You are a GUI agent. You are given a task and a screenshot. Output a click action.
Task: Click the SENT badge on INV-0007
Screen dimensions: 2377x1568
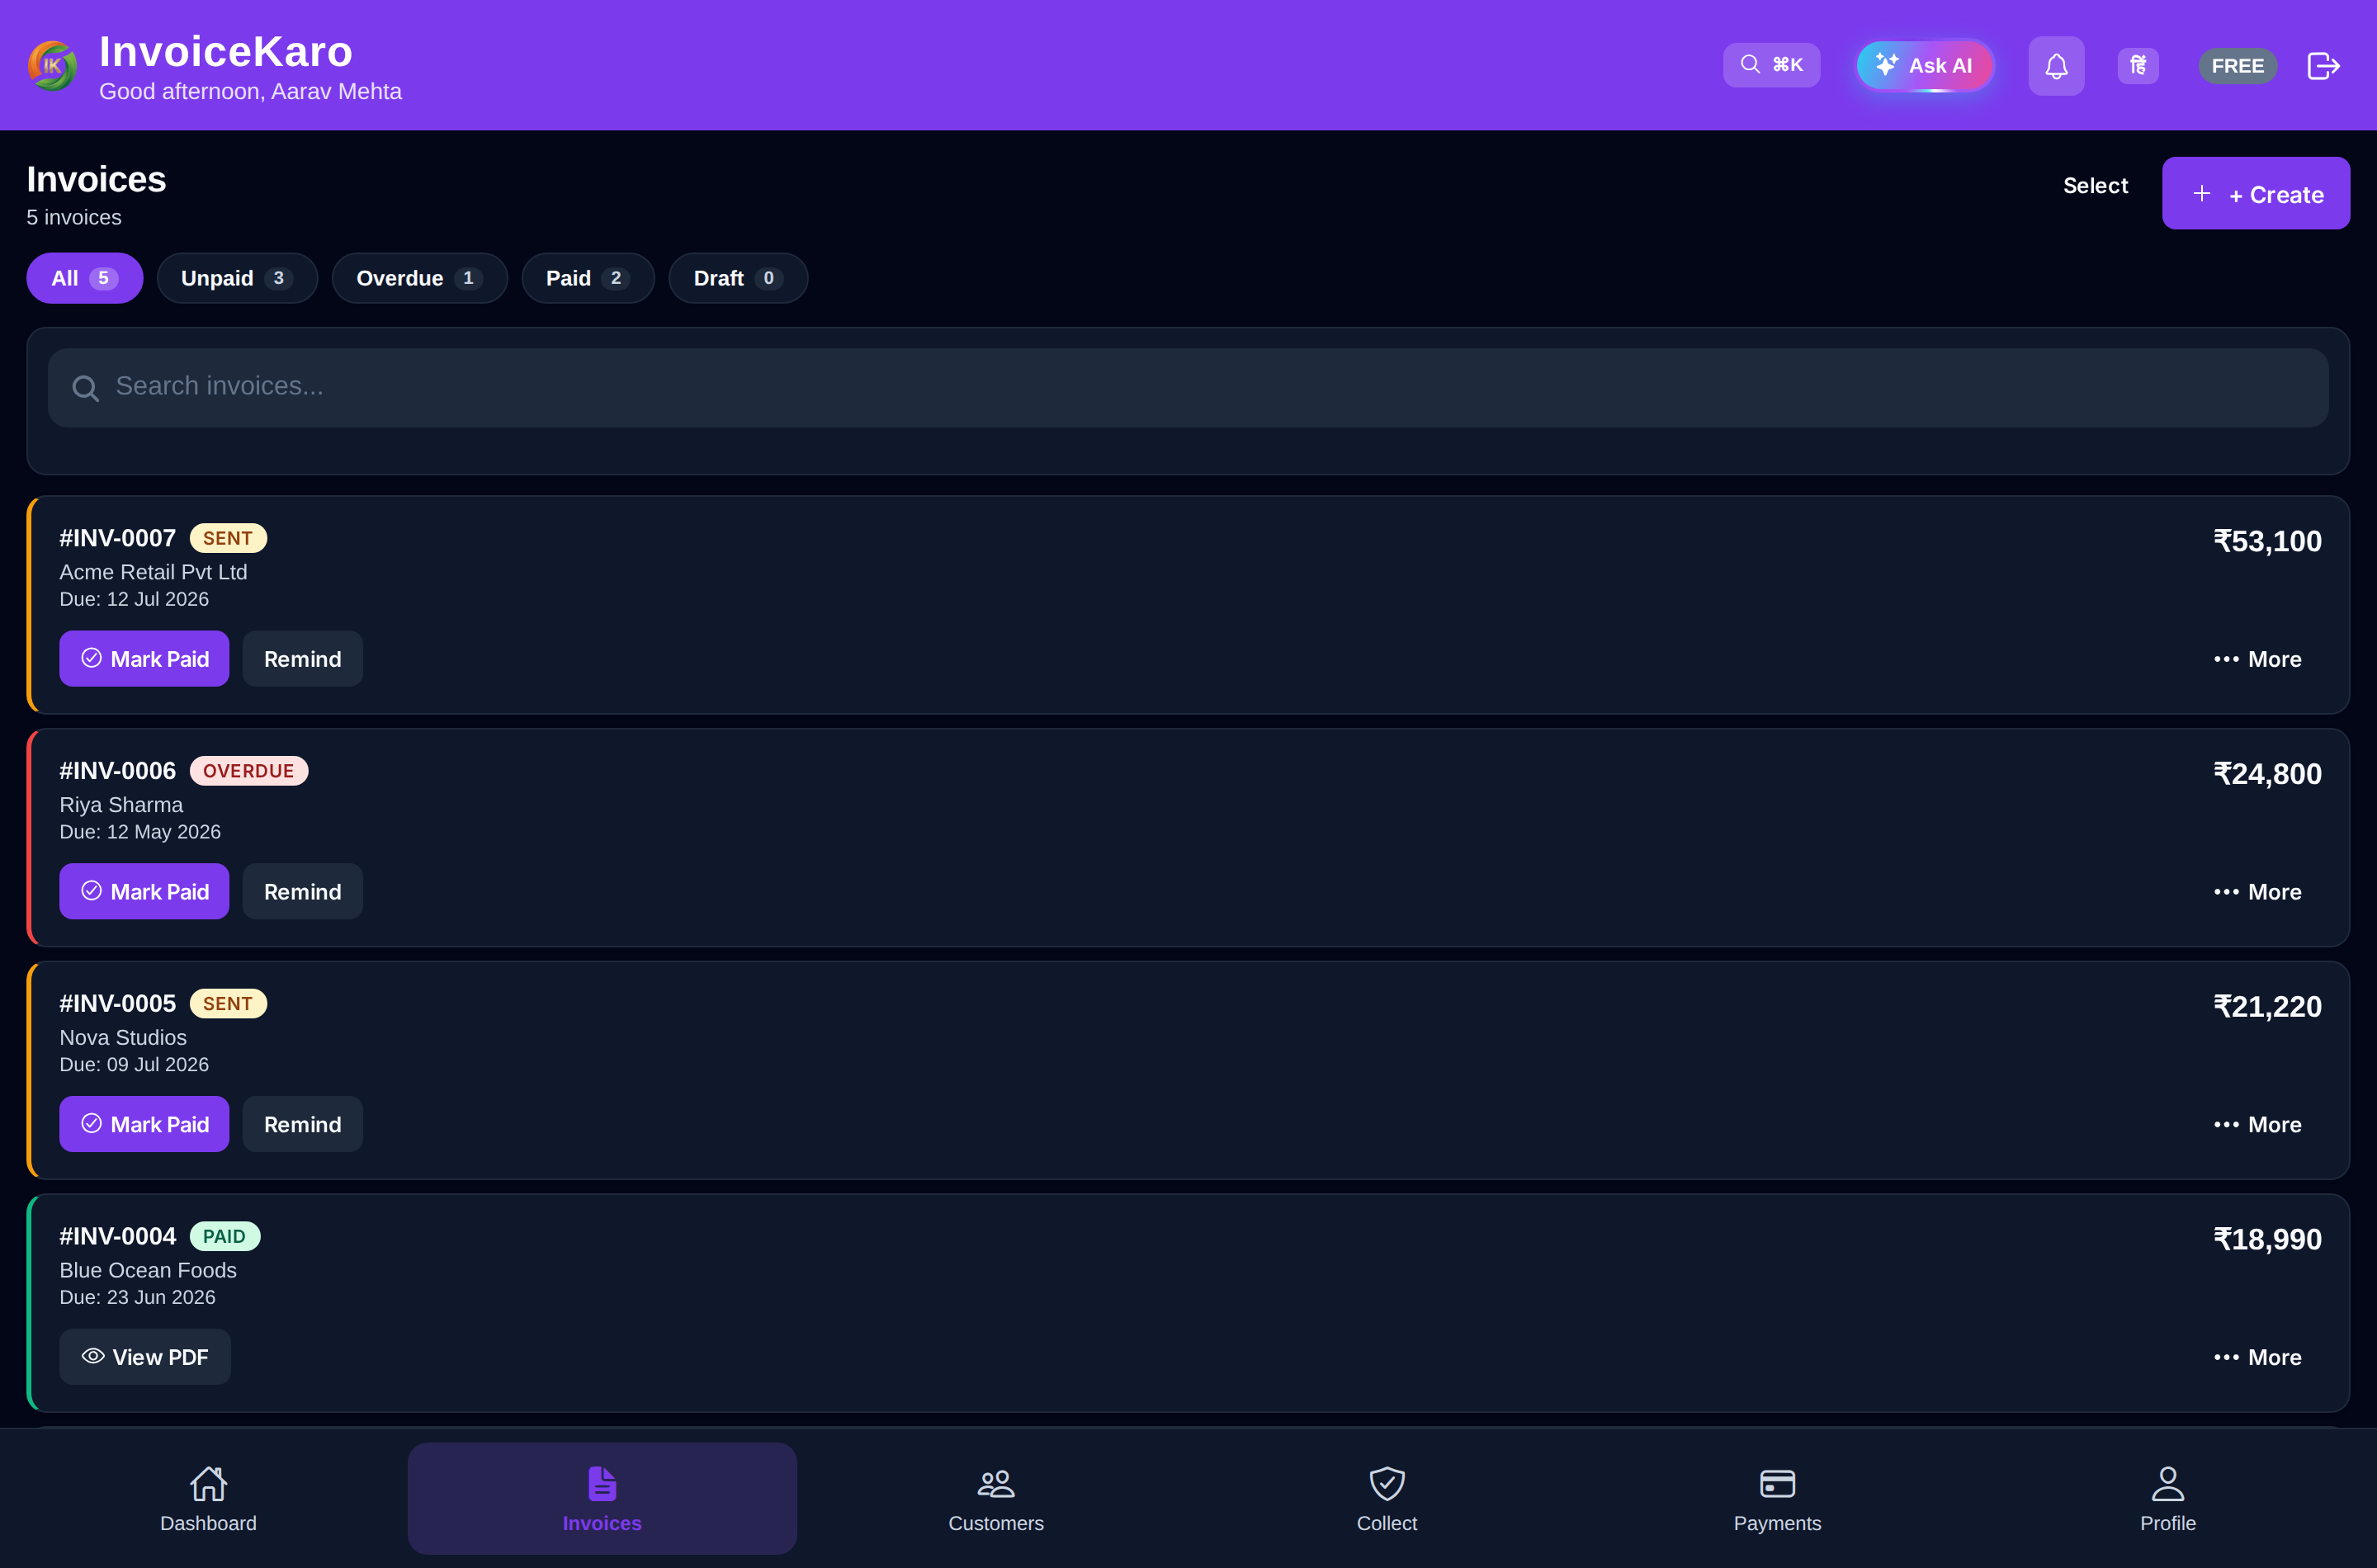[x=228, y=538]
